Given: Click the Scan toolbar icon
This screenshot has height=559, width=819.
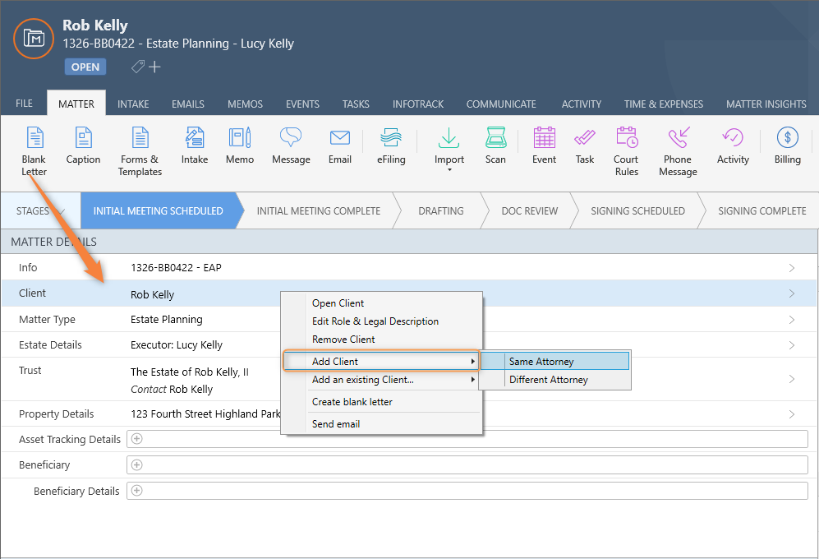Looking at the screenshot, I should pyautogui.click(x=495, y=138).
